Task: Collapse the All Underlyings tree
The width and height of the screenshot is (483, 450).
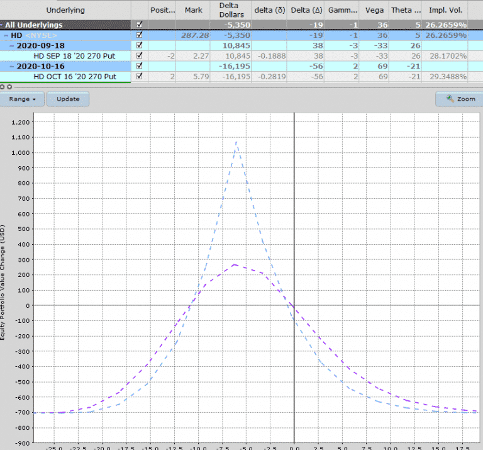Action: (x=3, y=25)
